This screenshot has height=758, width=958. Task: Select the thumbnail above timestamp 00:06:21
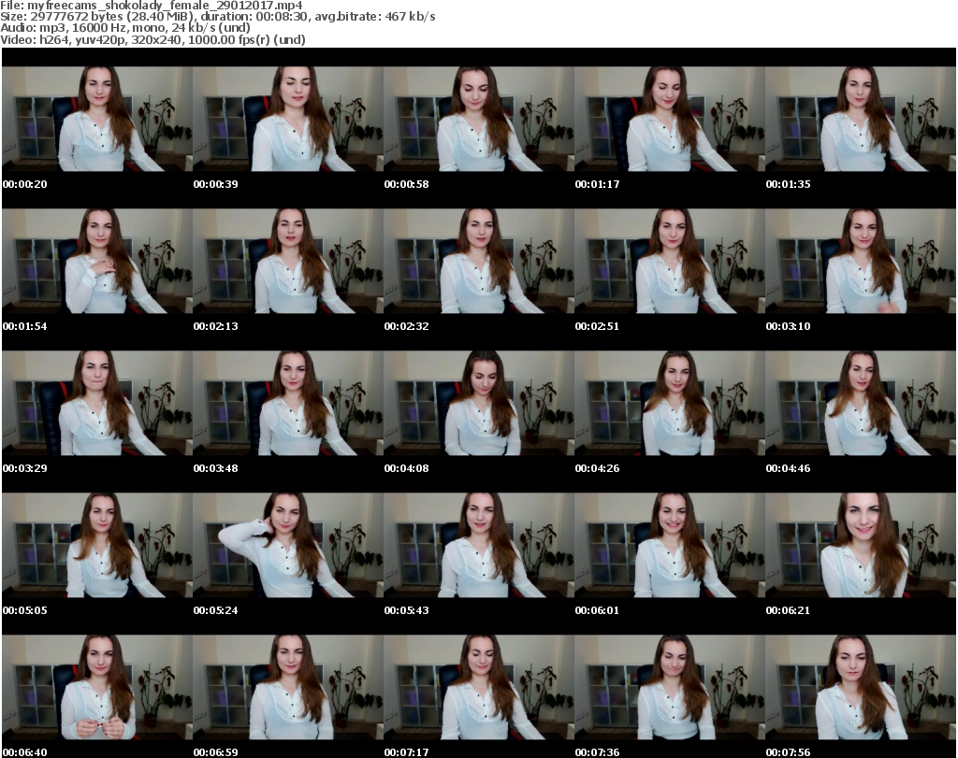861,545
